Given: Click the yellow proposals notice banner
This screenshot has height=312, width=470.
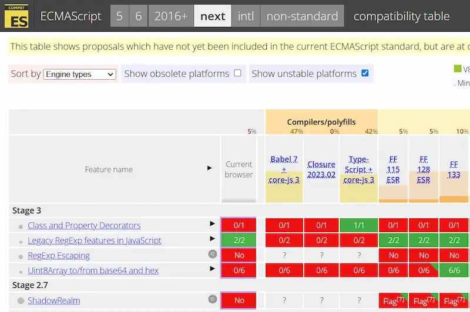Looking at the screenshot, I should pos(239,46).
